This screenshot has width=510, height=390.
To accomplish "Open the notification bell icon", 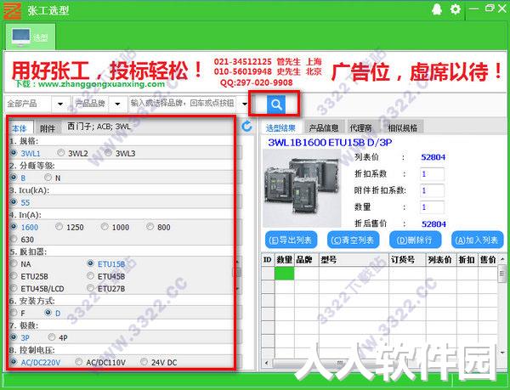I will [437, 9].
